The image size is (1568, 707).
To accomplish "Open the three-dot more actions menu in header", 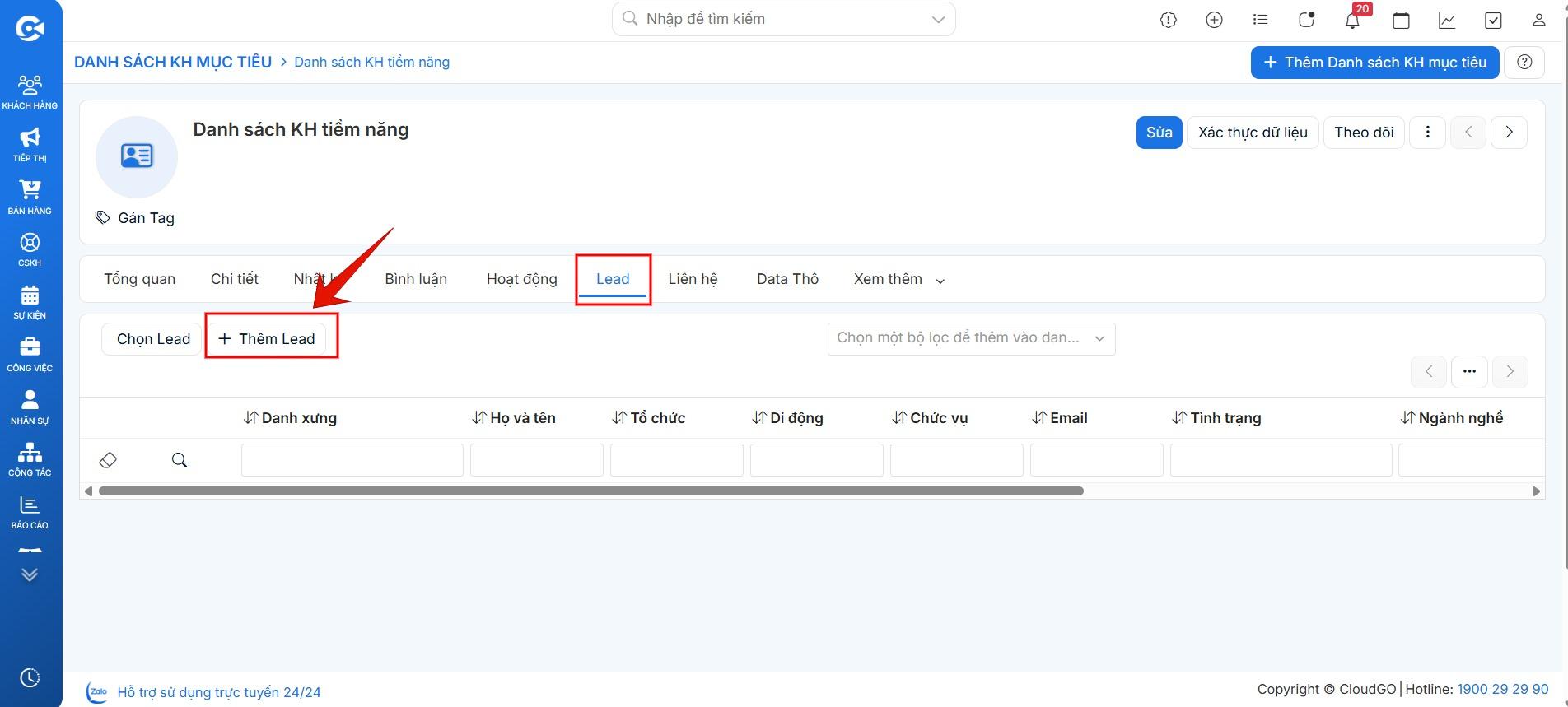I will pos(1428,133).
